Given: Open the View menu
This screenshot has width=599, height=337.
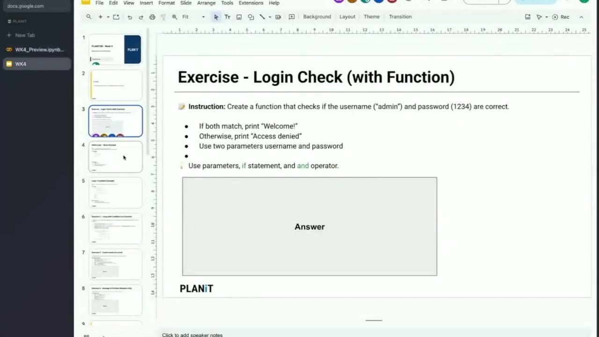Looking at the screenshot, I should point(129,3).
